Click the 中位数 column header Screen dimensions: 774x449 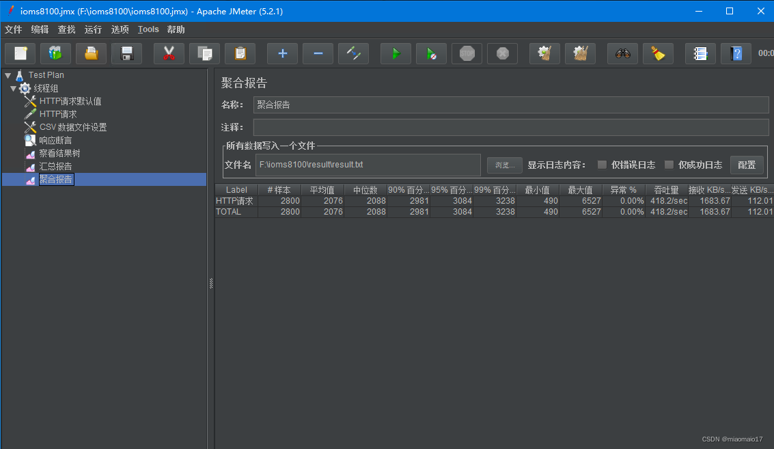click(x=365, y=190)
